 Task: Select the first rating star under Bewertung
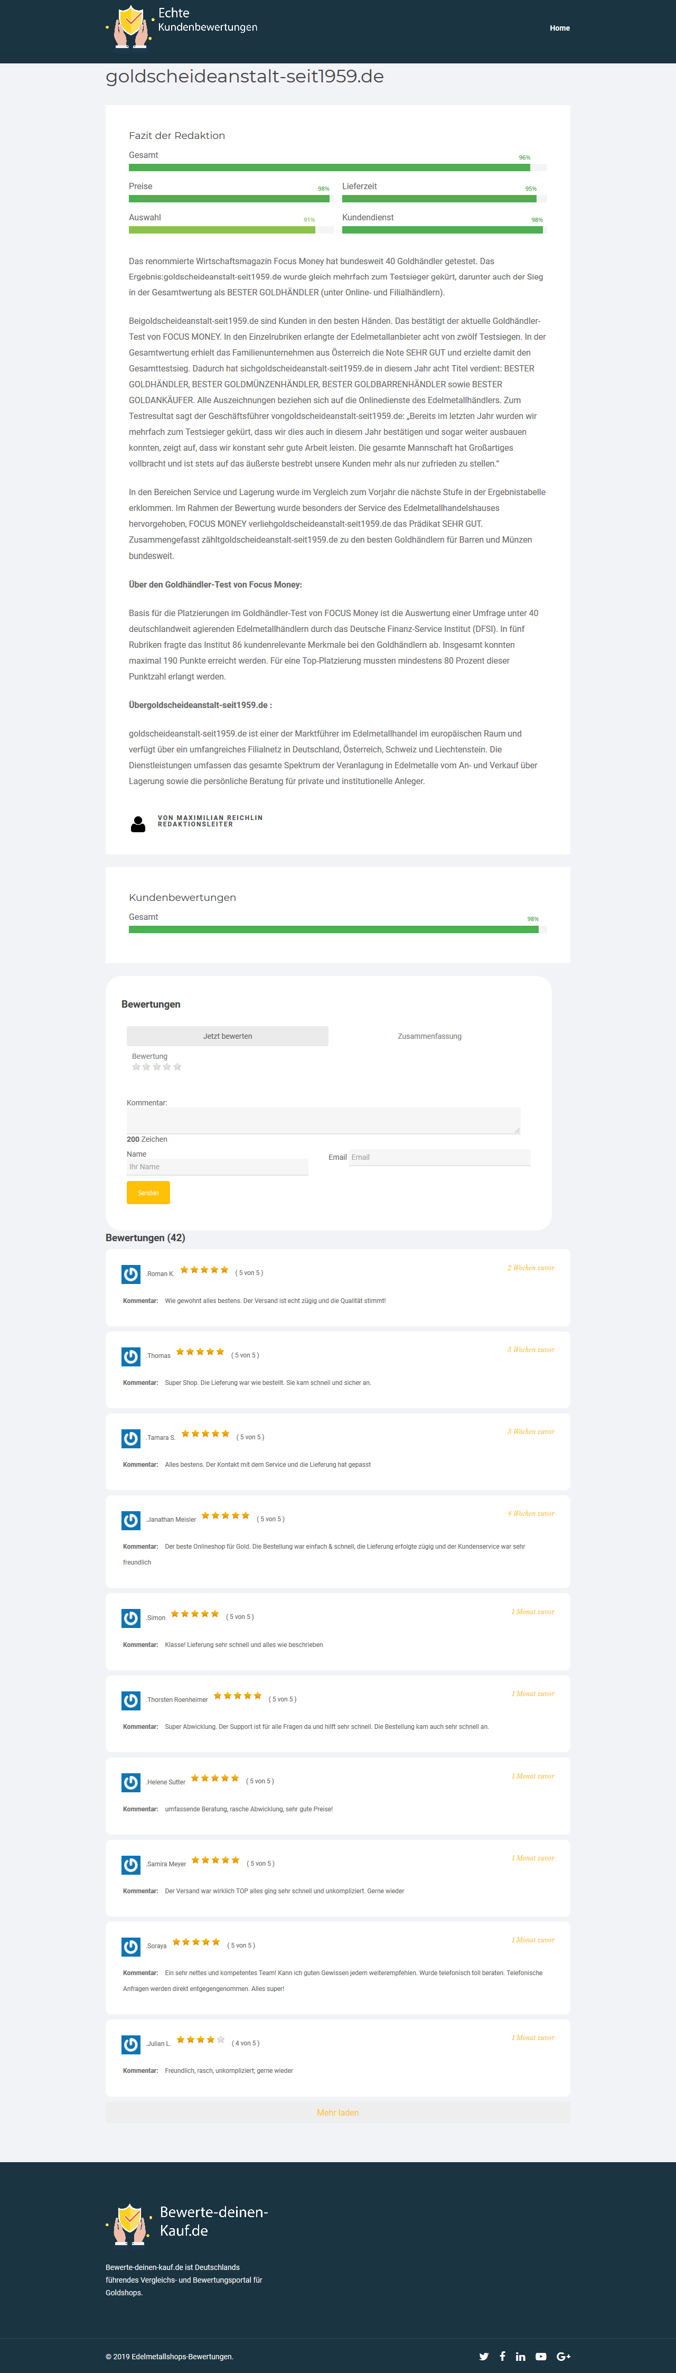click(x=136, y=1067)
